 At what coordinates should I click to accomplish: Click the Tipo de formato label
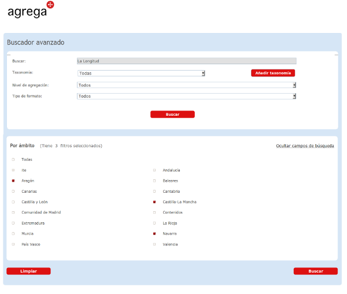pyautogui.click(x=27, y=96)
